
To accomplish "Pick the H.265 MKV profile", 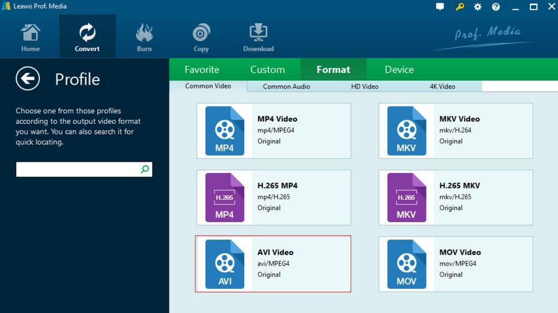I will pos(456,197).
